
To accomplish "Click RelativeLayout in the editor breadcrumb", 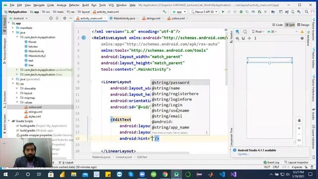I will point(101,157).
